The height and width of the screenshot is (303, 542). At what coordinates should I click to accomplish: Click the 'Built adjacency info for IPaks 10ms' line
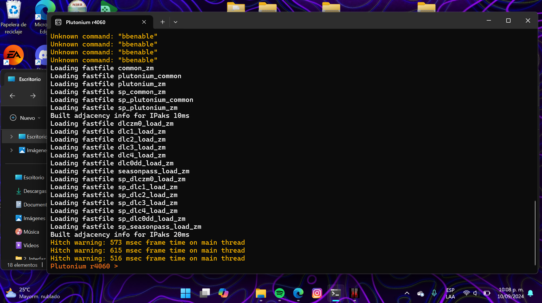point(120,116)
